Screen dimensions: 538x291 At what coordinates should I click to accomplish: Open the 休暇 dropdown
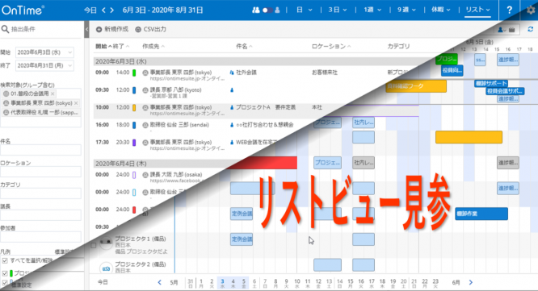pyautogui.click(x=441, y=10)
